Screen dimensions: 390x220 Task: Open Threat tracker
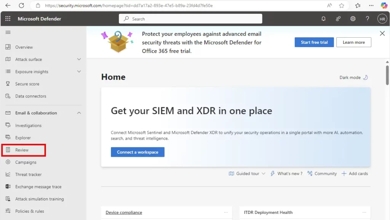click(x=28, y=174)
